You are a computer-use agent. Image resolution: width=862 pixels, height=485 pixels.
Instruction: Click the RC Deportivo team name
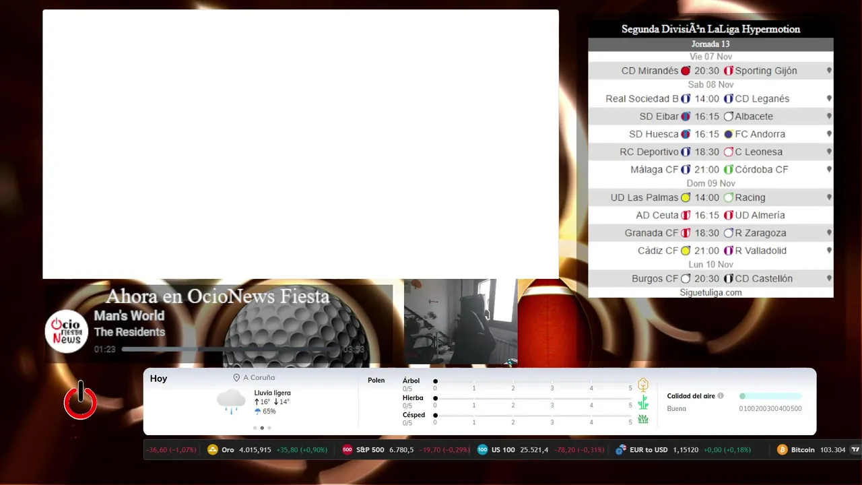pos(649,152)
